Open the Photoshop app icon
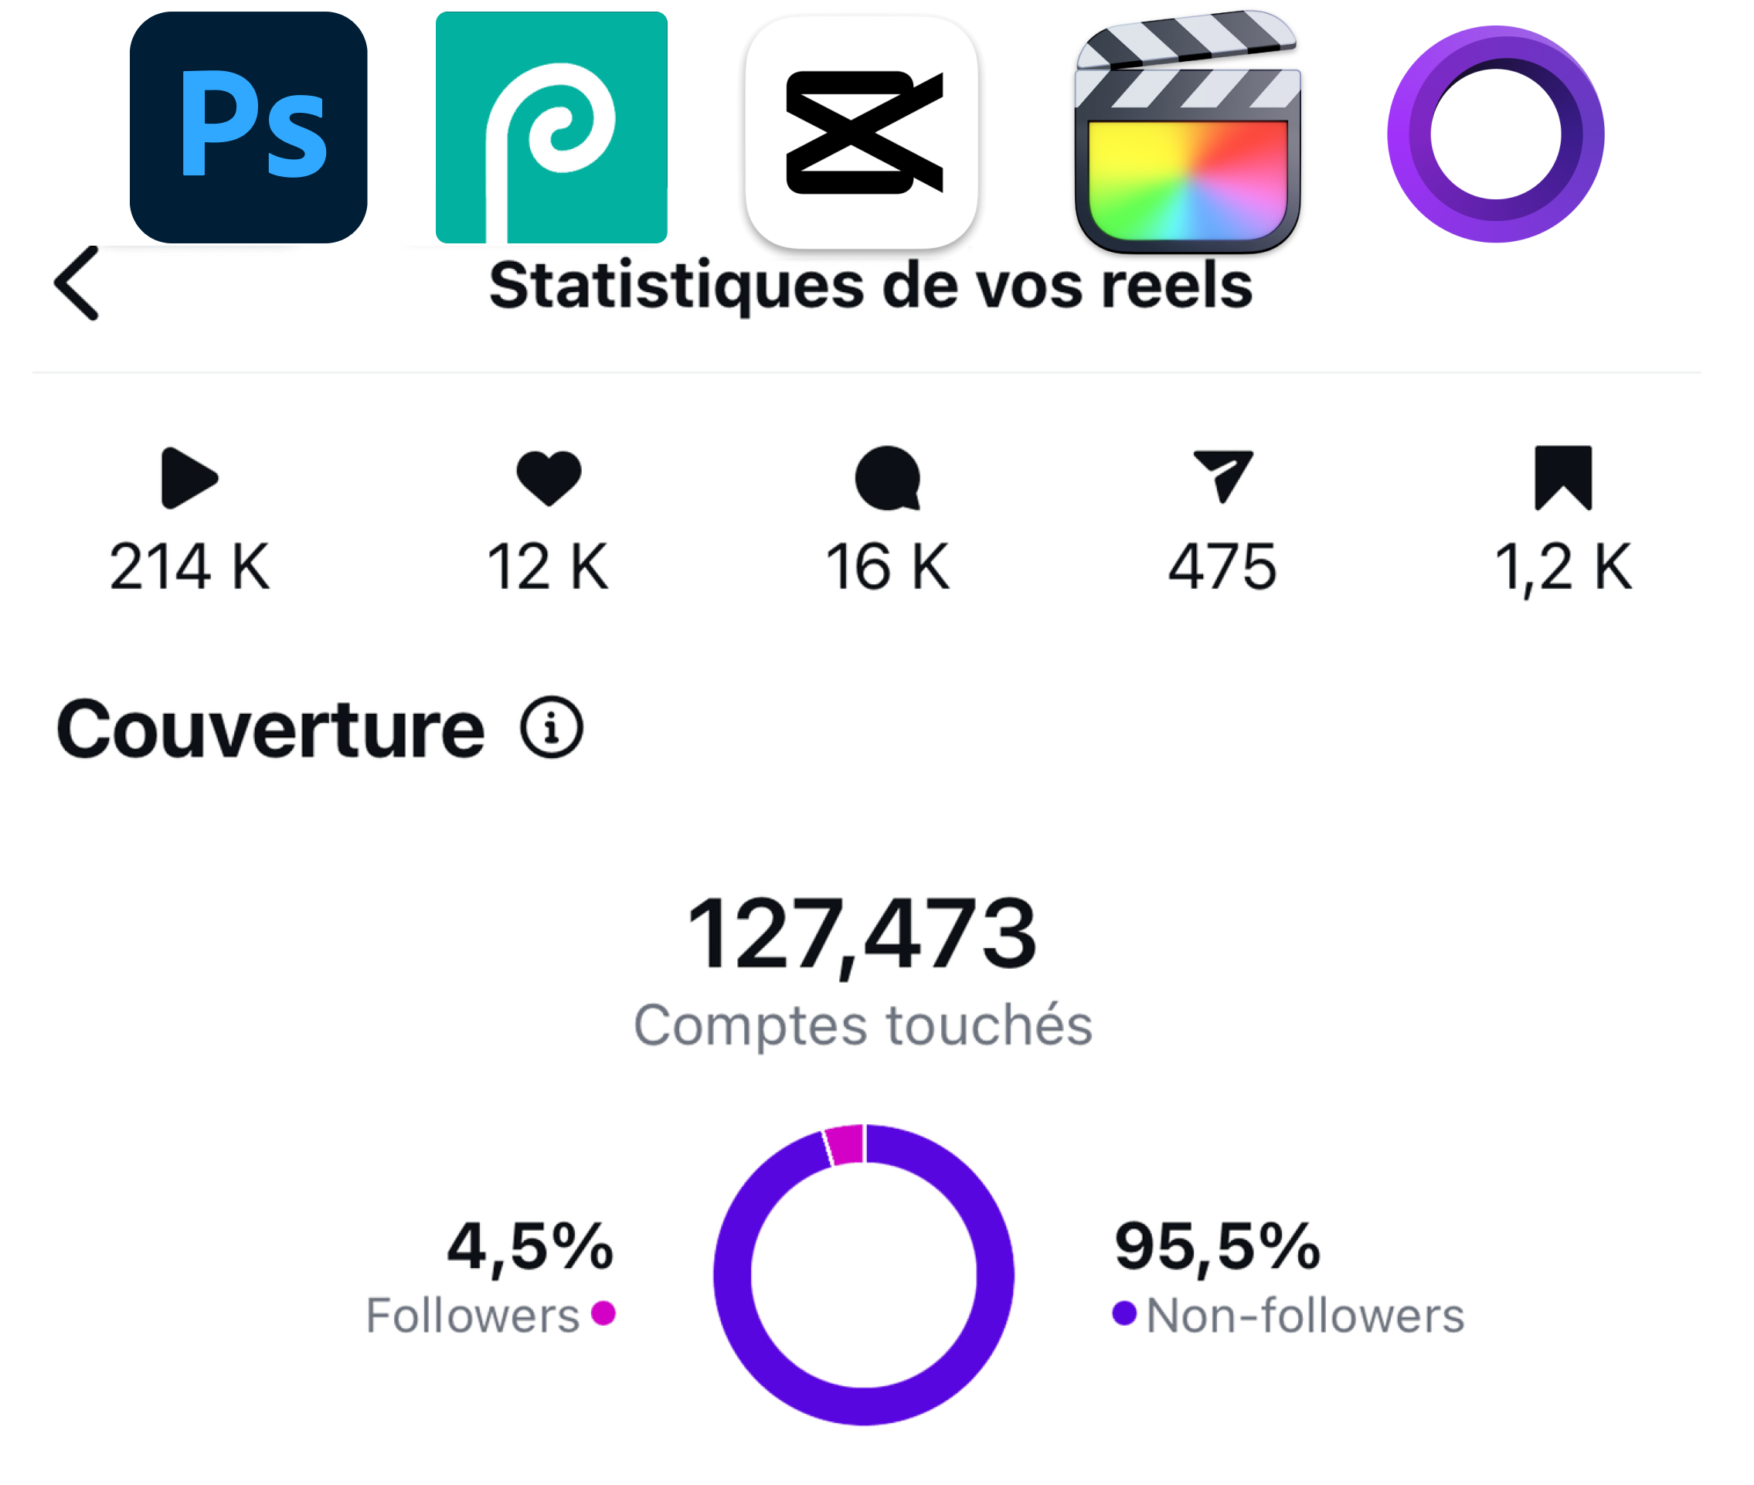The image size is (1754, 1485). [248, 127]
